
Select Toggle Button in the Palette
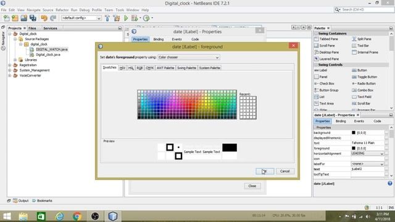pyautogui.click(x=365, y=76)
